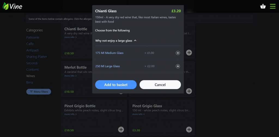Expand more info under Merlot Bottle
279x137 pixels.
[70, 76]
